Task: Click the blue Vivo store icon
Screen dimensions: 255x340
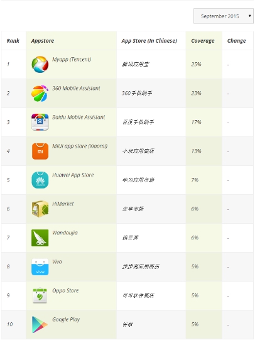Action: [x=40, y=266]
